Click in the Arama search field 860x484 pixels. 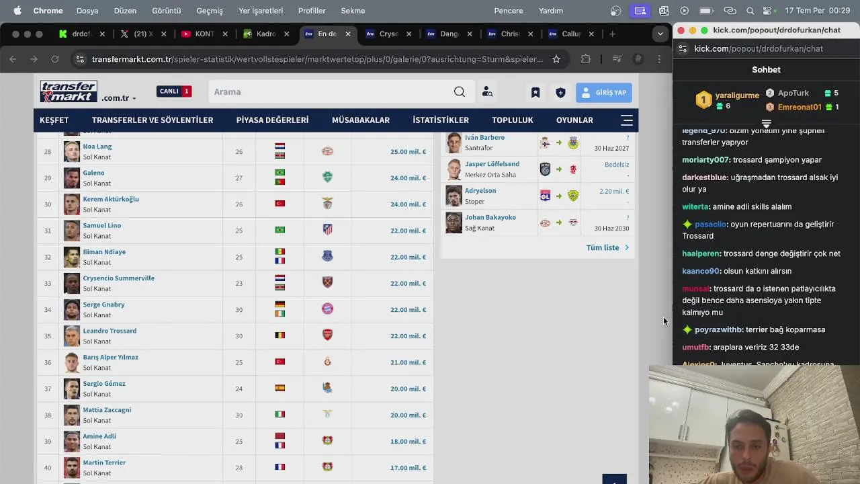point(329,92)
